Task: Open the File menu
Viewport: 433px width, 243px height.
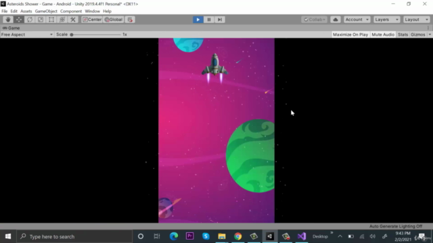Action: 5,11
